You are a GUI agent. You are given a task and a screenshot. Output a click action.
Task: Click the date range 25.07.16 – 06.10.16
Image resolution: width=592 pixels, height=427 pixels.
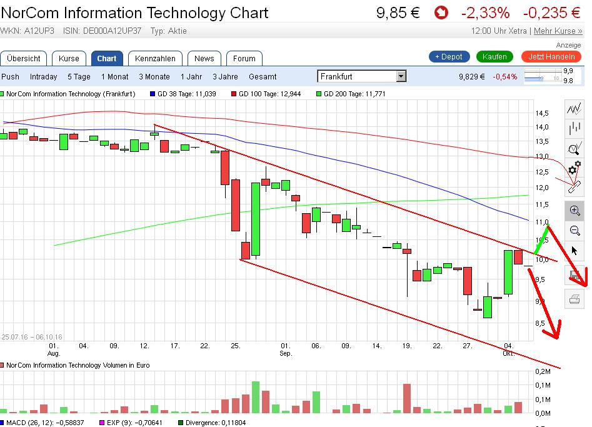click(x=32, y=337)
